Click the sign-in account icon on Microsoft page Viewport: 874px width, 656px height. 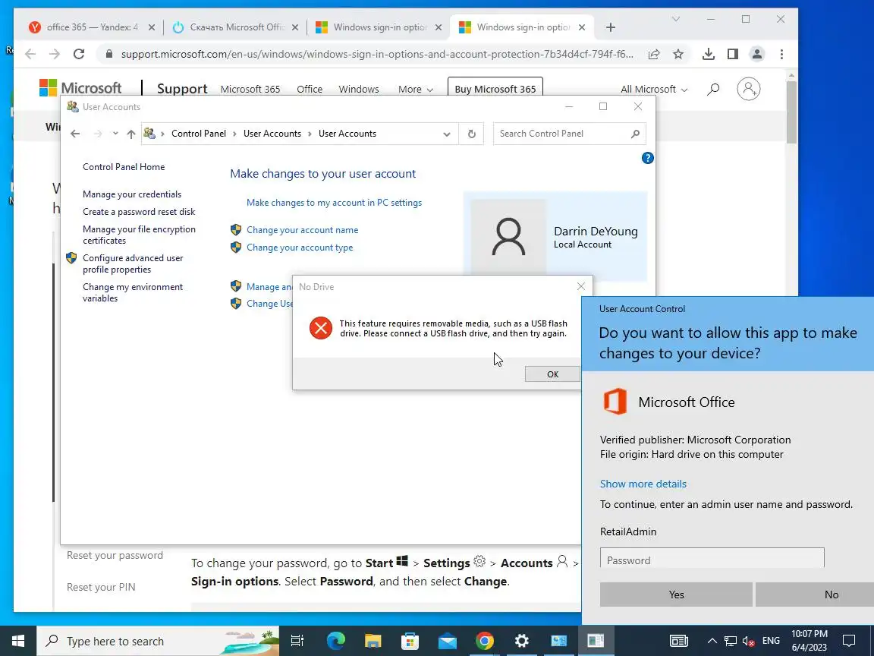[749, 89]
